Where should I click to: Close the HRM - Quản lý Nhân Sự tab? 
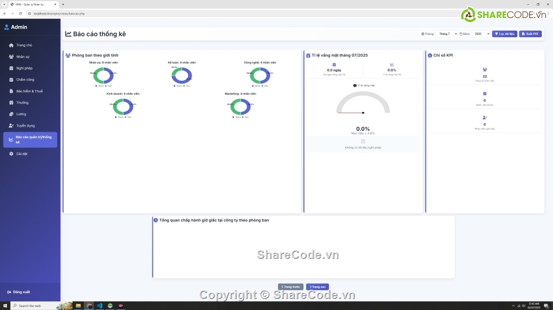55,4
